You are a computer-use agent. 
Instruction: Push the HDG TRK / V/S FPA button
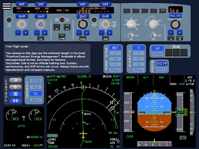[62, 20]
